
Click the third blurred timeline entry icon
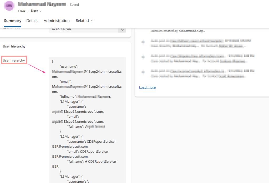coord(143,72)
